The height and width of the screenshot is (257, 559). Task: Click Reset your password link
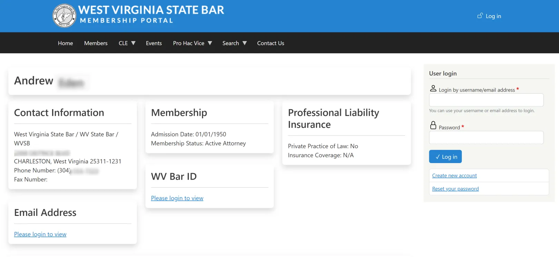tap(455, 189)
